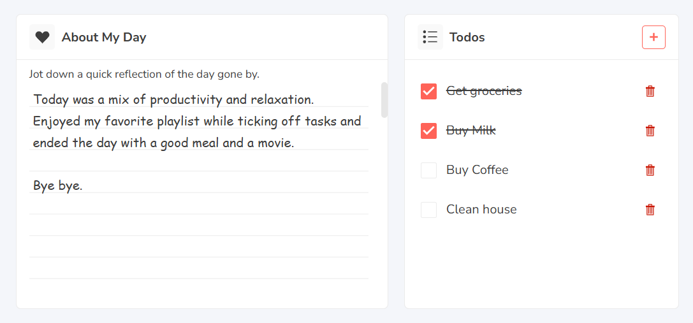Delete the Get groceries todo

tap(650, 92)
